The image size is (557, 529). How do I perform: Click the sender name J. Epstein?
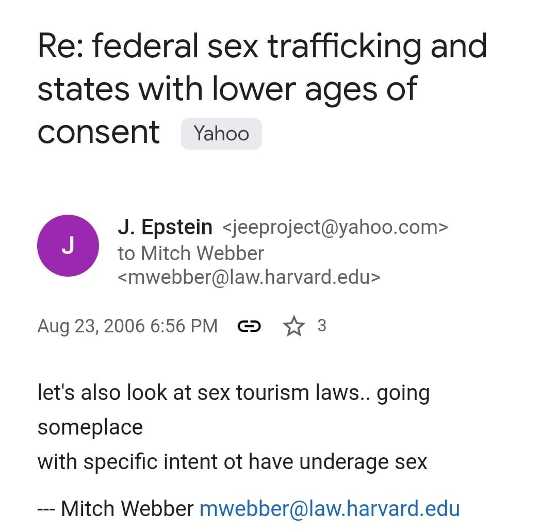165,227
